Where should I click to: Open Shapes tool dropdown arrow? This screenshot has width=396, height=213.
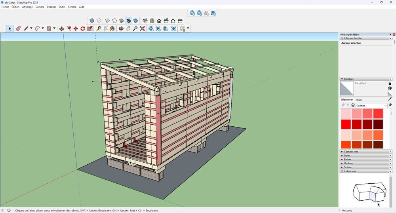54,28
